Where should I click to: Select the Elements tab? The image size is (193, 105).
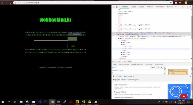tap(125, 7)
